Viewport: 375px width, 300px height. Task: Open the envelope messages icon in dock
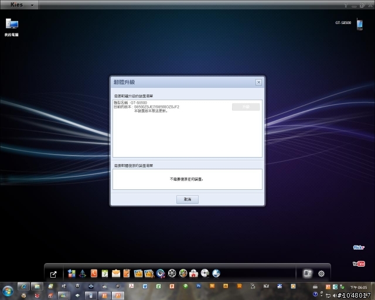click(116, 273)
